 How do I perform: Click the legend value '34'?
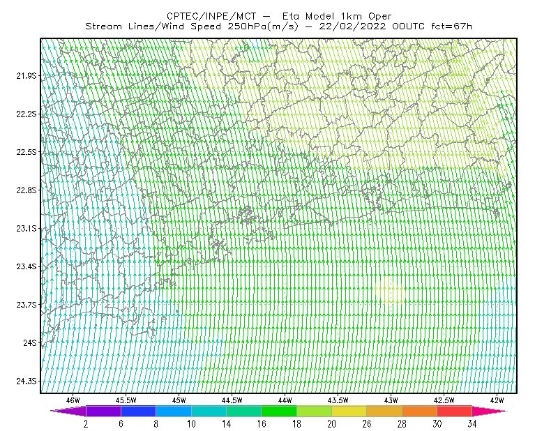pos(472,424)
